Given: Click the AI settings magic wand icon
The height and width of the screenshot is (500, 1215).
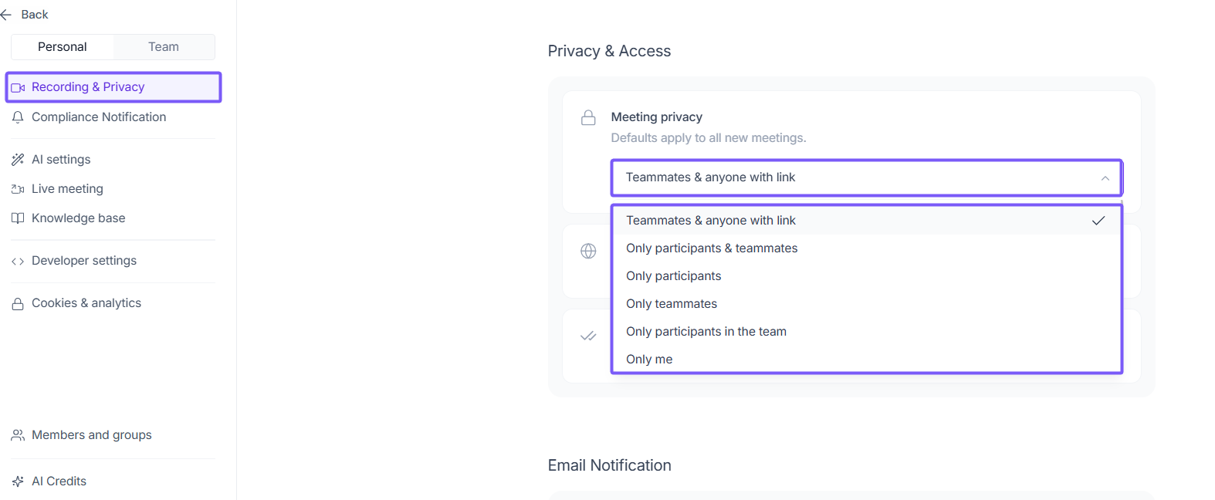Looking at the screenshot, I should pos(18,160).
